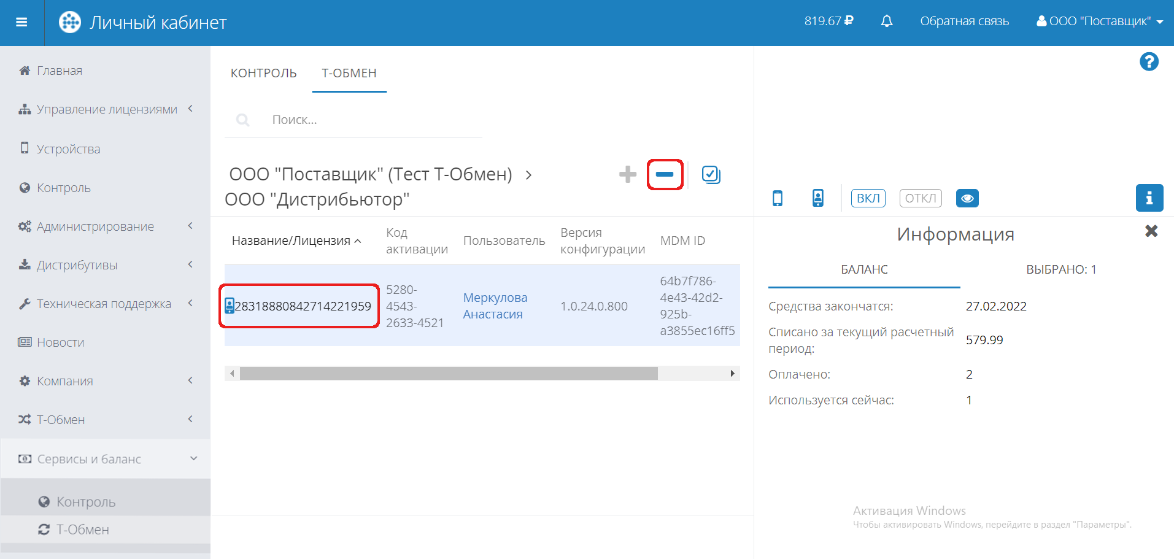
Task: Close the Информация panel
Action: 1151,231
